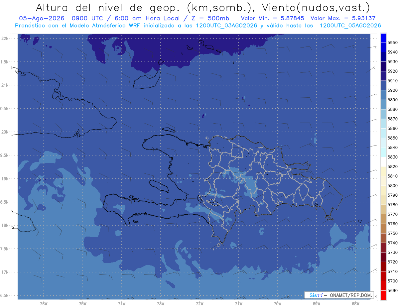Image resolution: width=399 pixels, height=308 pixels.
Task: Click the 'Valor Max. = 5.93137' text
Action: pos(343,19)
